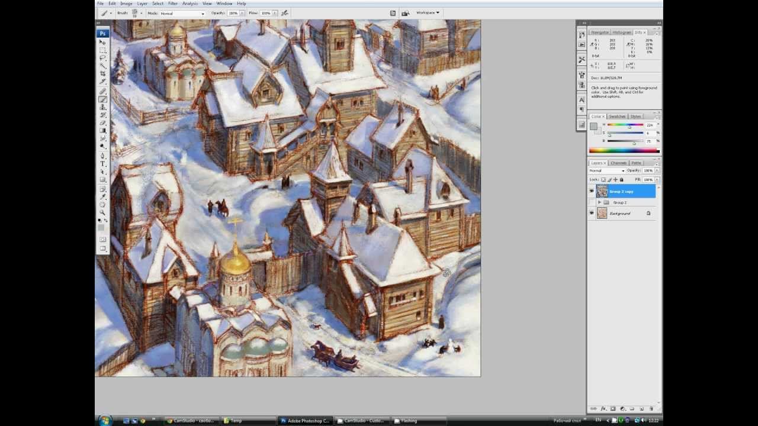This screenshot has height=426, width=758.
Task: Switch to the Swatches tab
Action: pyautogui.click(x=617, y=117)
